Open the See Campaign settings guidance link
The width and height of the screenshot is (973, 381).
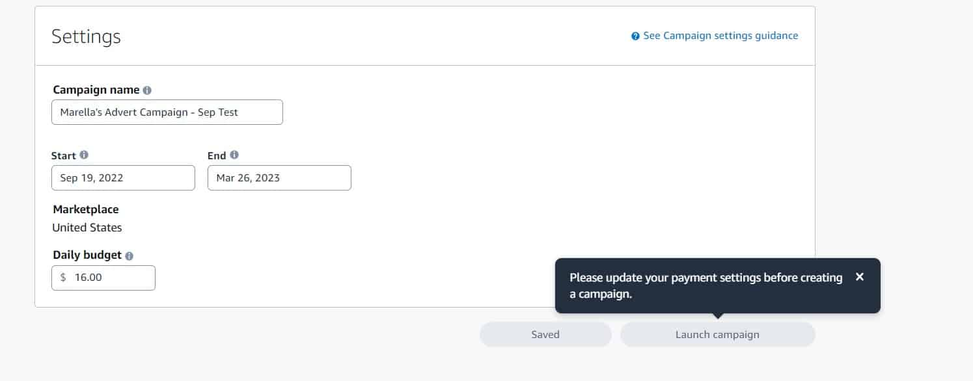click(720, 36)
